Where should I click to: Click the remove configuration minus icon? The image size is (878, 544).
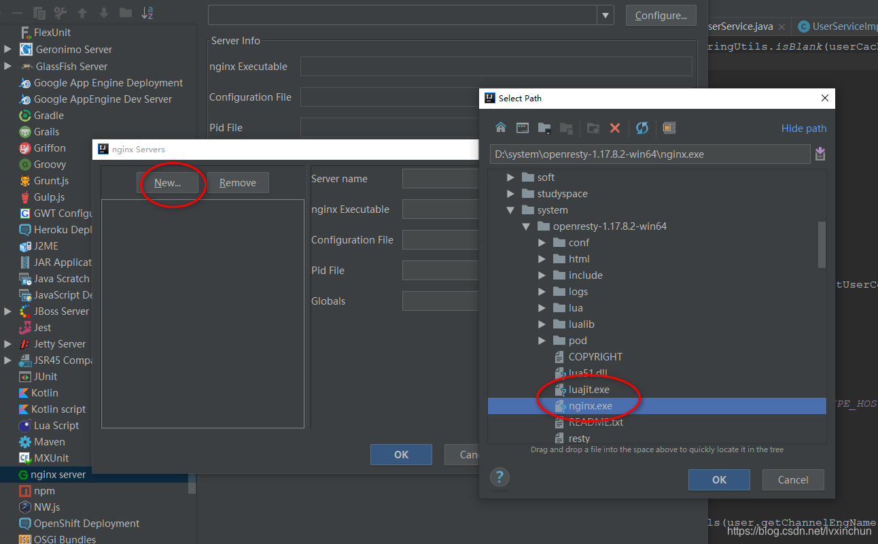point(18,12)
